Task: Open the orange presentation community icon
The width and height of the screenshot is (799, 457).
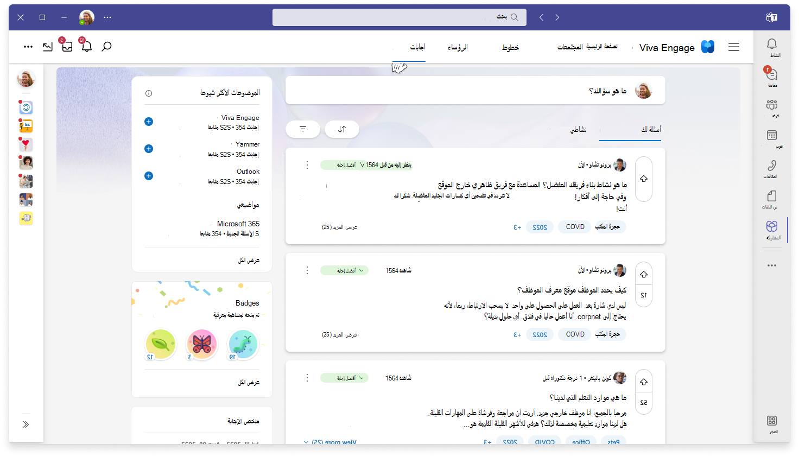Action: tap(26, 126)
